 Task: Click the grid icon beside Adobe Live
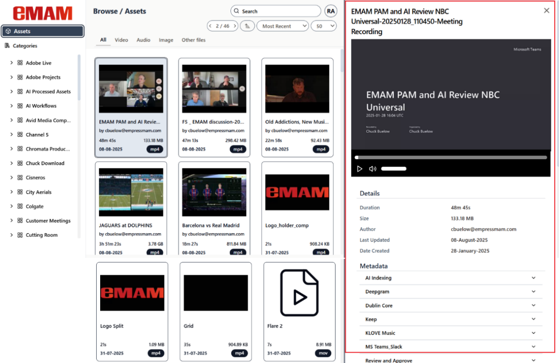point(20,63)
